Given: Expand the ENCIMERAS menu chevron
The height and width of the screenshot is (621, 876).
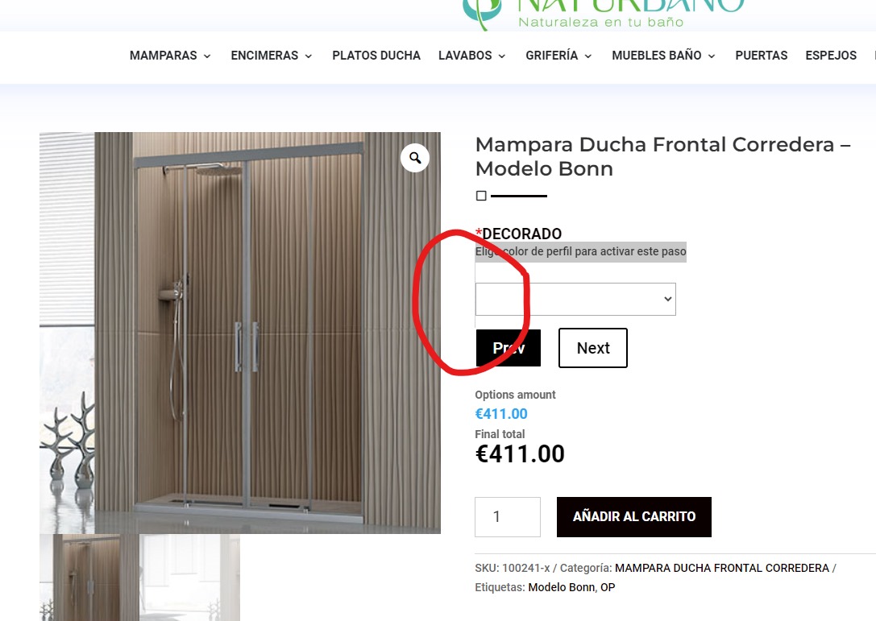Looking at the screenshot, I should [x=309, y=56].
